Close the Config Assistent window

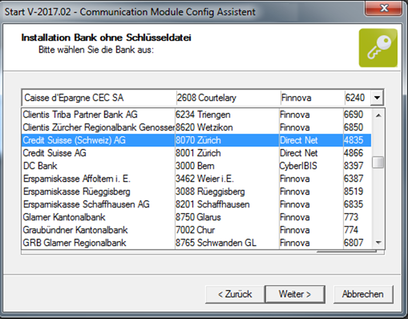tap(384, 8)
